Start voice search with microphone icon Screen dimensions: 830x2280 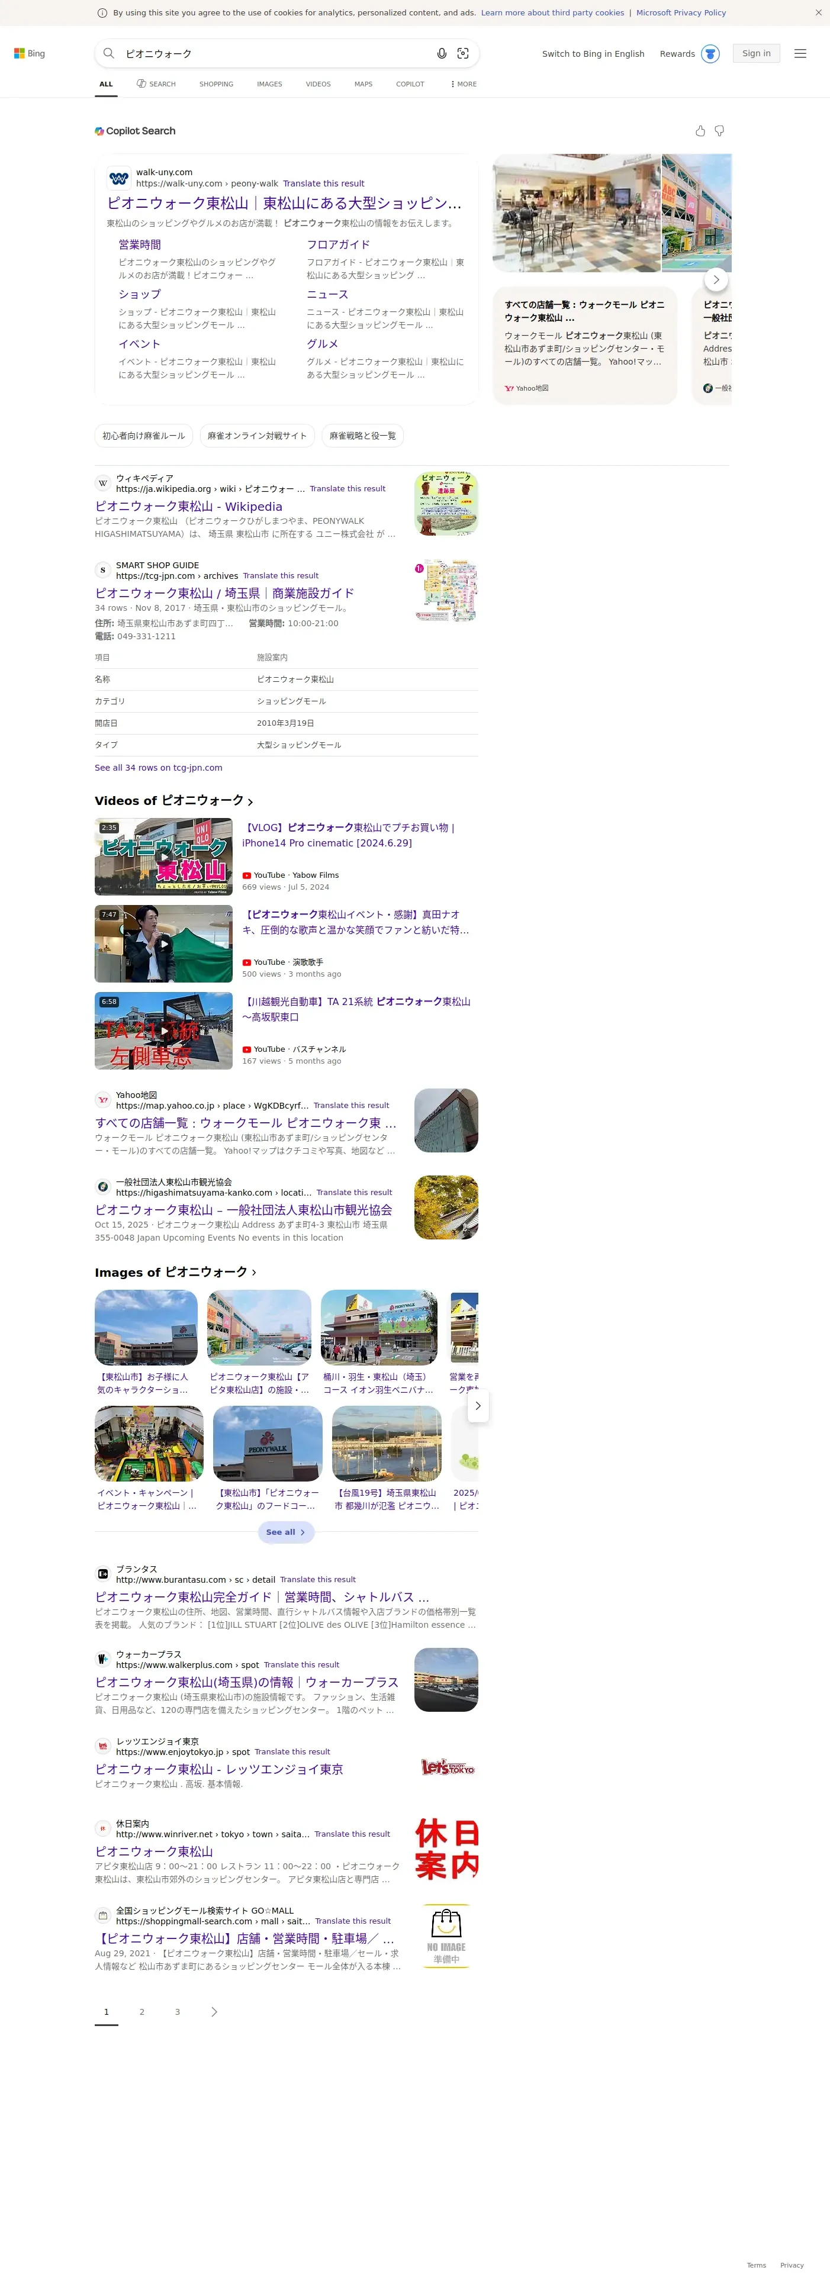pos(442,53)
